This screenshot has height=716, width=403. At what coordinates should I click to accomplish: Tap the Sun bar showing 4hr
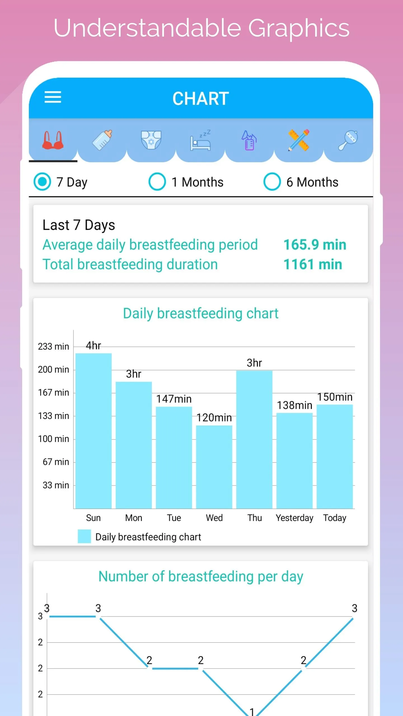93,431
